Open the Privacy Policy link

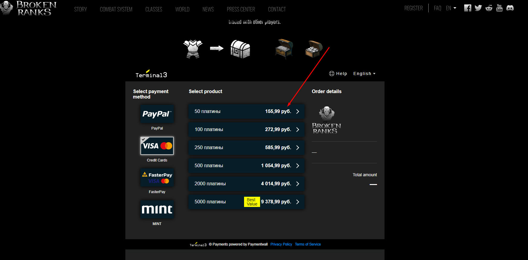pyautogui.click(x=281, y=244)
